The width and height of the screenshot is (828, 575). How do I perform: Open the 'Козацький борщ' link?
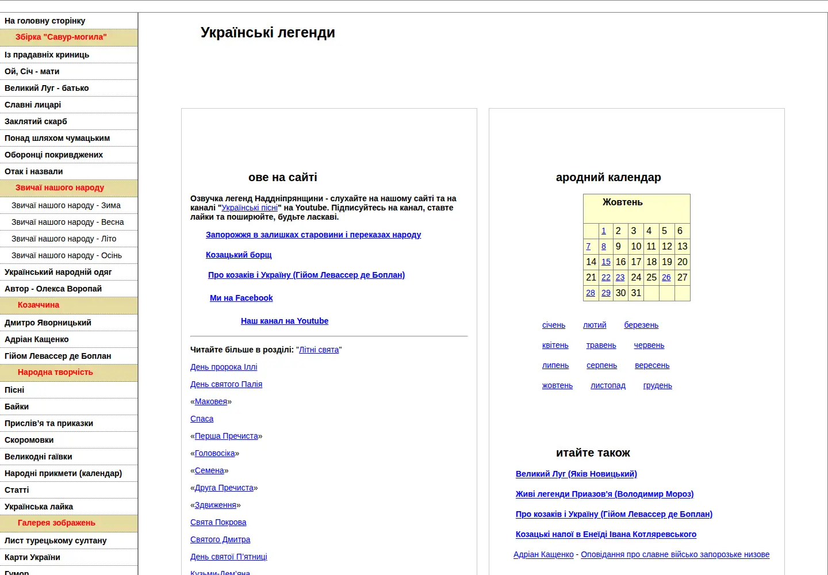tap(239, 255)
